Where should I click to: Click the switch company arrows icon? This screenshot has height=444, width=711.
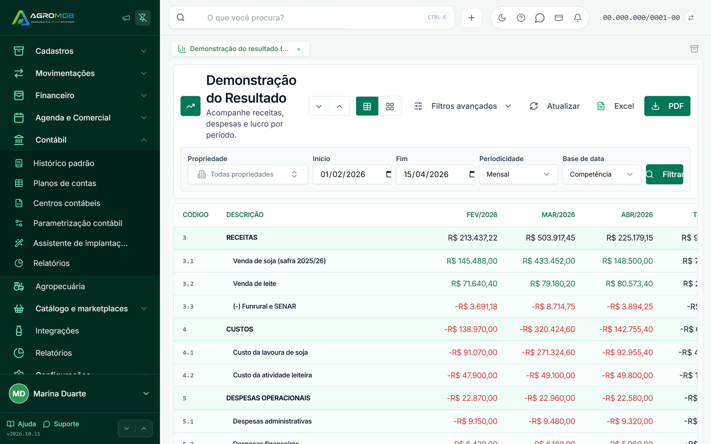(691, 18)
